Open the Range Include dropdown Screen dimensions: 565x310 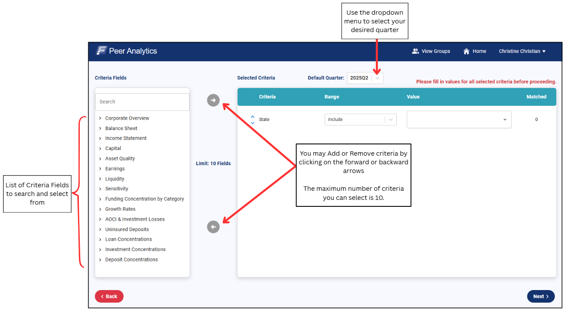click(360, 120)
